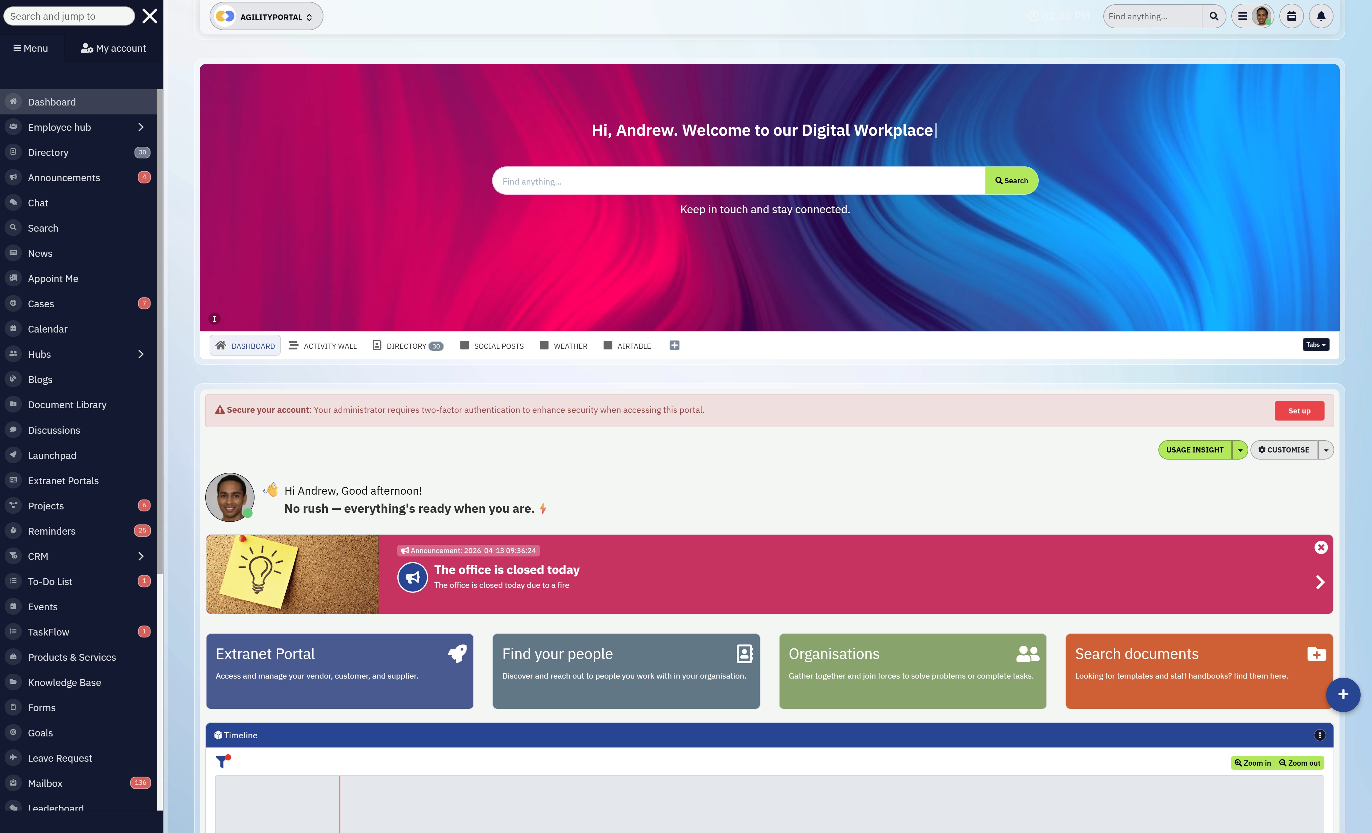Screen dimensions: 1372x833
Task: Open the Usage Insight dropdown arrow
Action: (x=1239, y=450)
